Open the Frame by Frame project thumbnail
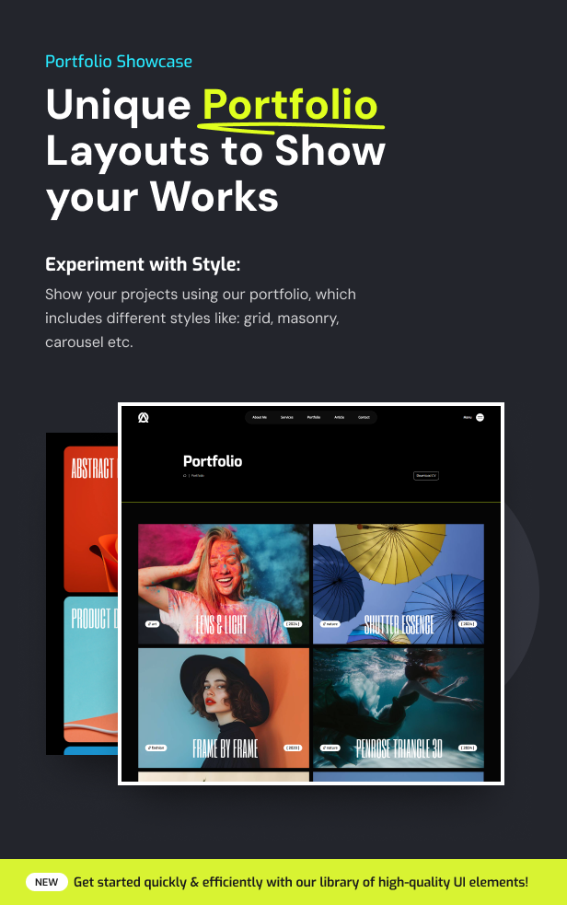Screen dimensions: 567x905 (x=224, y=708)
